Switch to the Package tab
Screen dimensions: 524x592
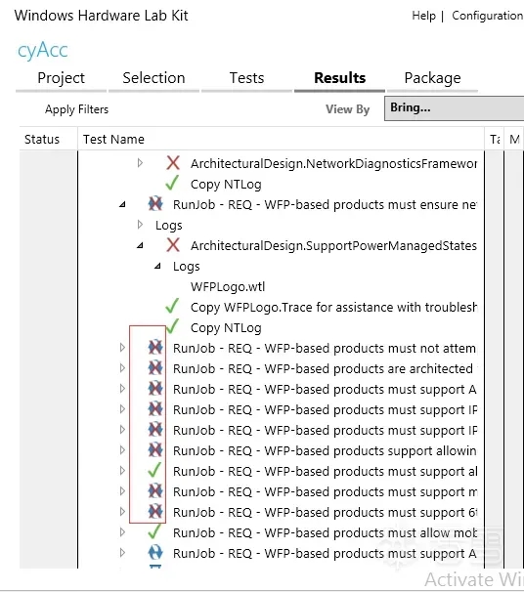tap(432, 78)
